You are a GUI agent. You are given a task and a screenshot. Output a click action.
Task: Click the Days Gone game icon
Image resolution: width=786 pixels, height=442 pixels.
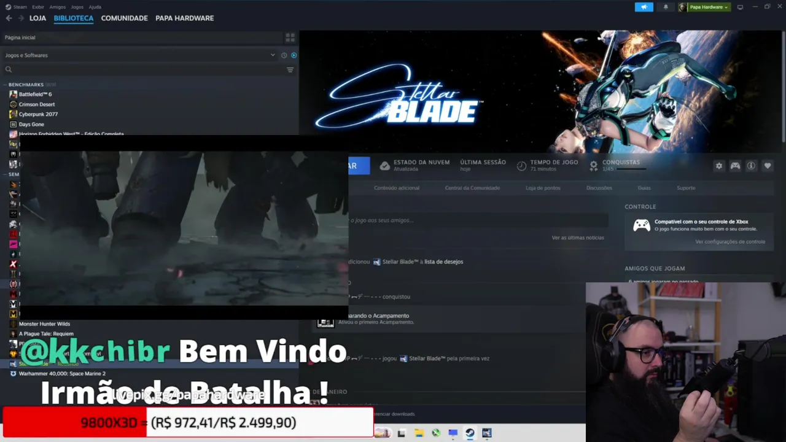[14, 124]
